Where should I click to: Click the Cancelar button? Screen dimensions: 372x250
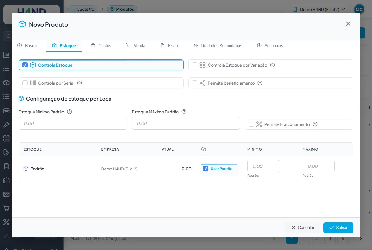point(303,228)
